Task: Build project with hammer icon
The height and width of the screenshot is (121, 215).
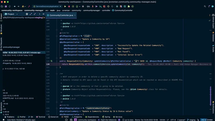Action: [x=29, y=6]
